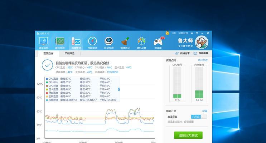Click the 最高:2636转/分 fan value
Screen dimensions: 266x143
(68, 100)
